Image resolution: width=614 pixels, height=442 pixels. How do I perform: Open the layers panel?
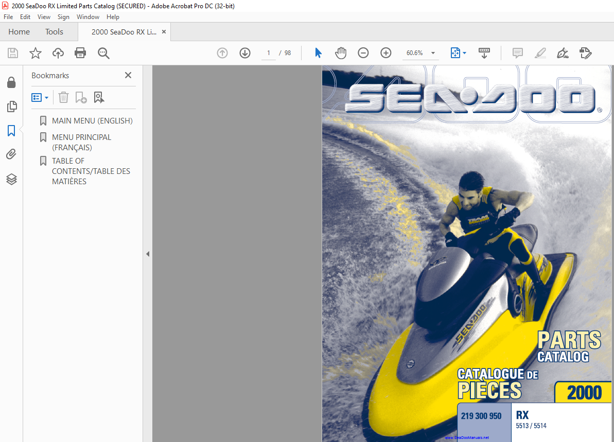tap(11, 179)
